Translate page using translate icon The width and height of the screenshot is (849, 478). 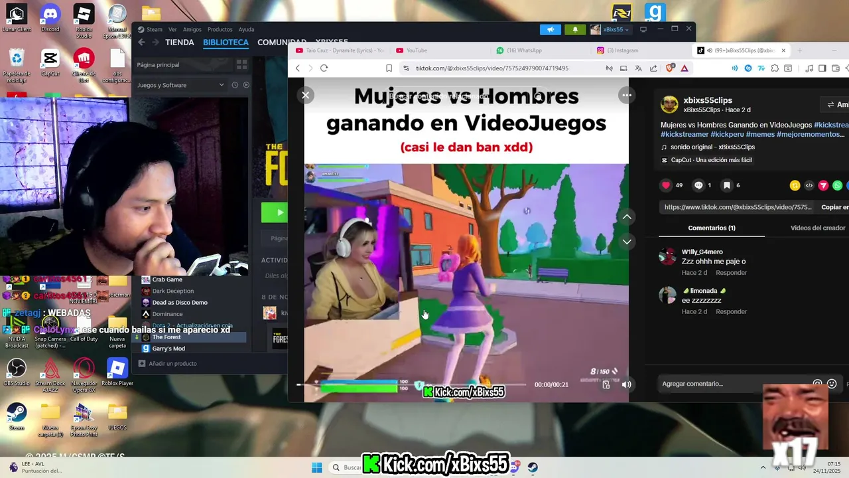638,68
